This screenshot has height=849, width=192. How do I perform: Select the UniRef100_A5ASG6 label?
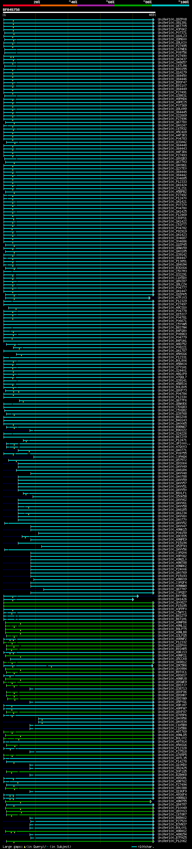point(172,745)
